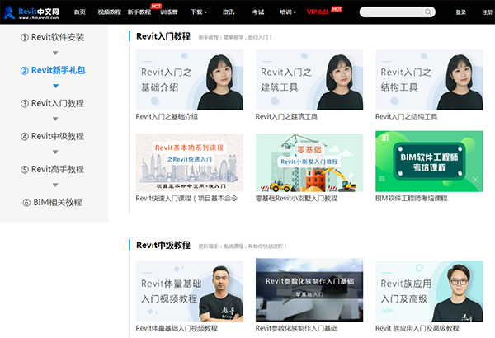
Task: Open the 首页 nav item
Action: pos(79,12)
